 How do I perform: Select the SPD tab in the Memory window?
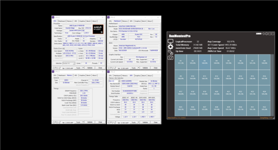[x=76, y=75]
